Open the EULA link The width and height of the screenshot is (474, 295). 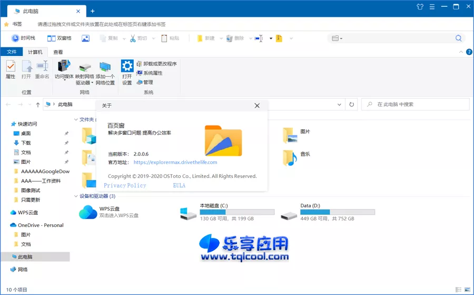pos(179,185)
